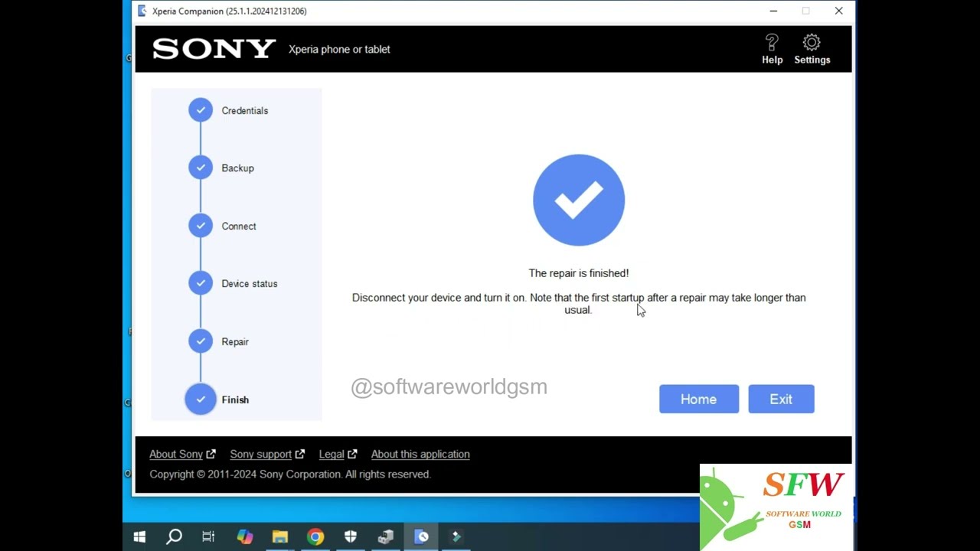This screenshot has height=551, width=980.
Task: Click the Xperia Companion title bar icon
Action: tap(142, 11)
